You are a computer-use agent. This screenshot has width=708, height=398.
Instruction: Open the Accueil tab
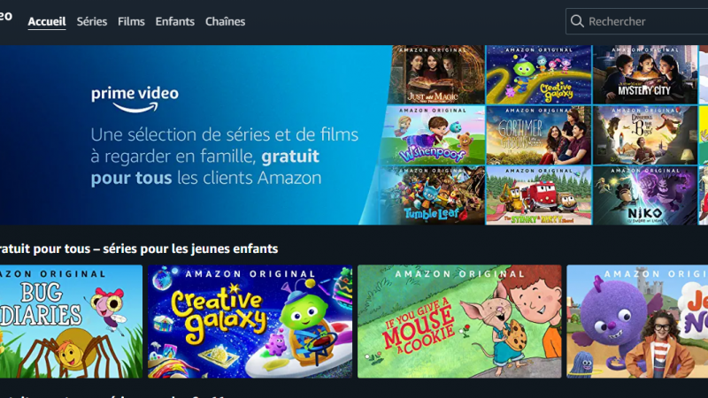[x=47, y=21]
